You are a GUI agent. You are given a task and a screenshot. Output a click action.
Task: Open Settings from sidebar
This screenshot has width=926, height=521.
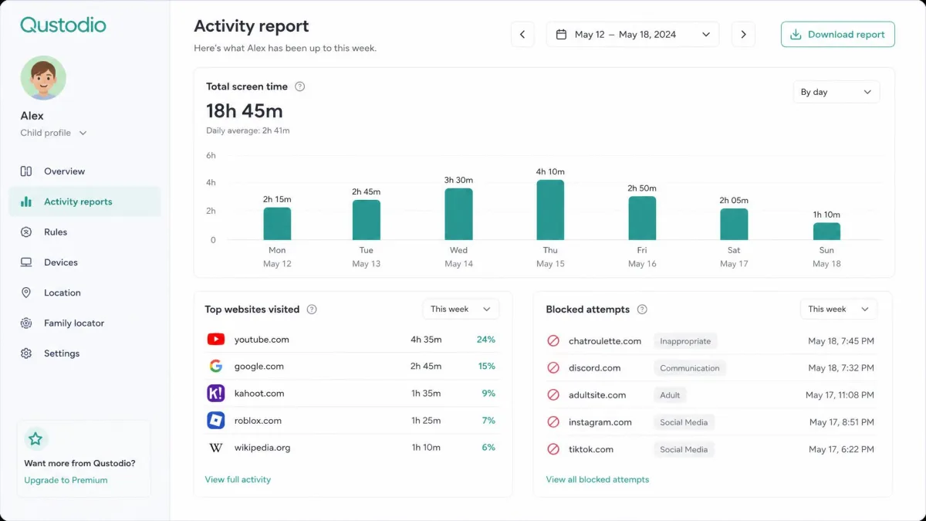pyautogui.click(x=62, y=354)
